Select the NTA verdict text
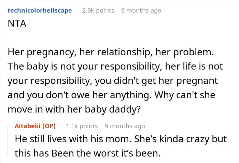The height and width of the screenshot is (163, 239). pyautogui.click(x=17, y=24)
